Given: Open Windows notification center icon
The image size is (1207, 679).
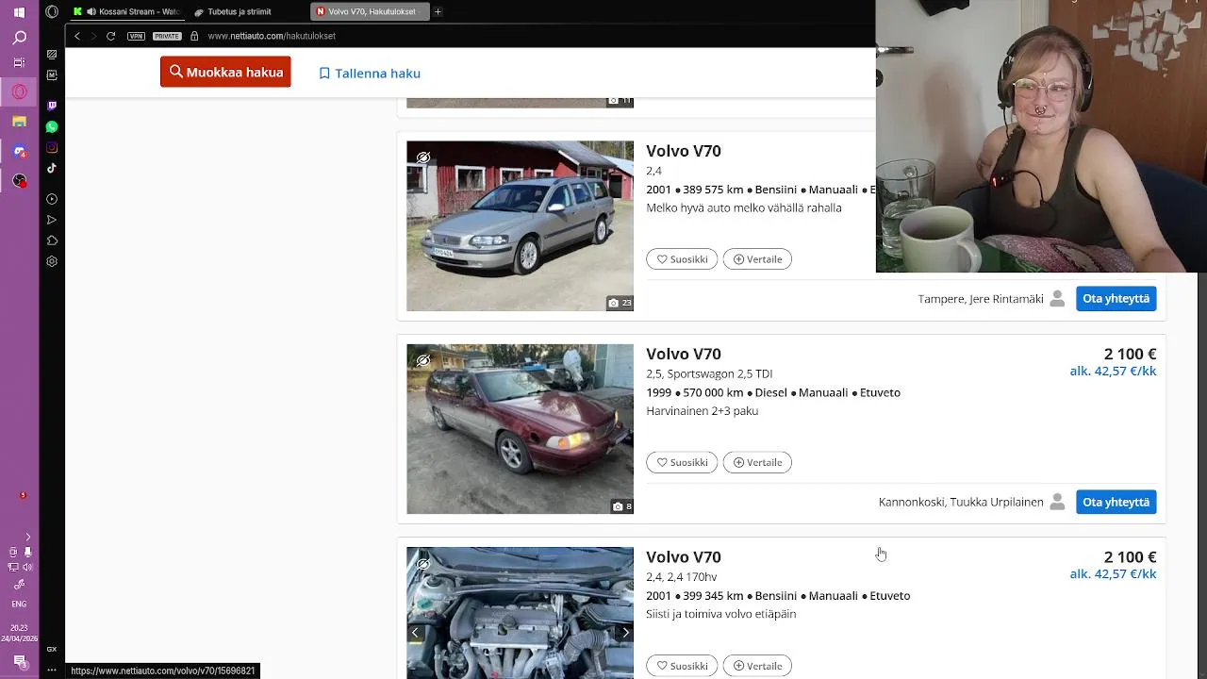Looking at the screenshot, I should point(19,661).
